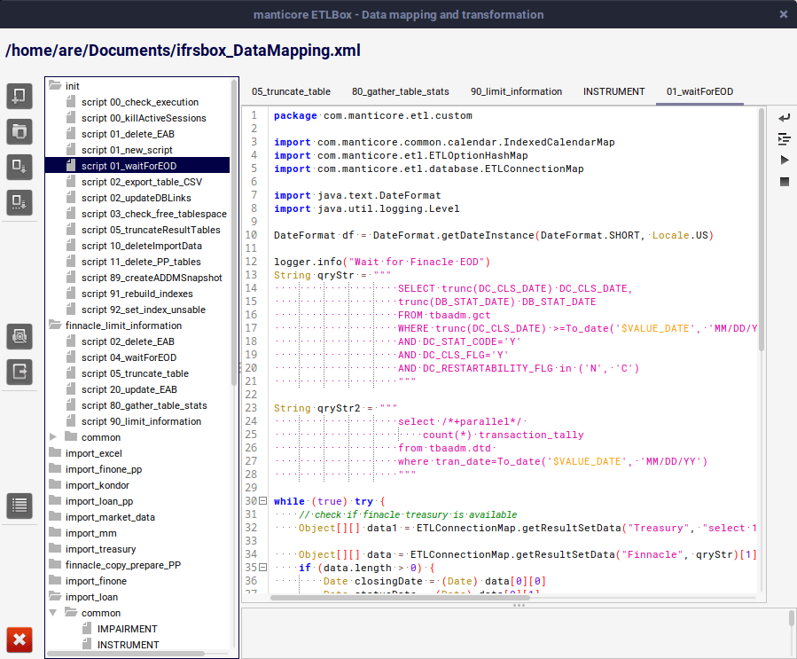Collapse the code fold at line 30
The height and width of the screenshot is (659, 797).
coord(262,501)
